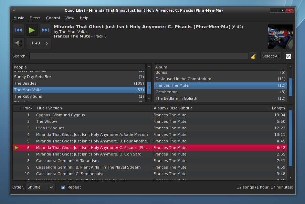The image size is (305, 204).
Task: Maximize the Quod Libet window
Action: click(282, 11)
